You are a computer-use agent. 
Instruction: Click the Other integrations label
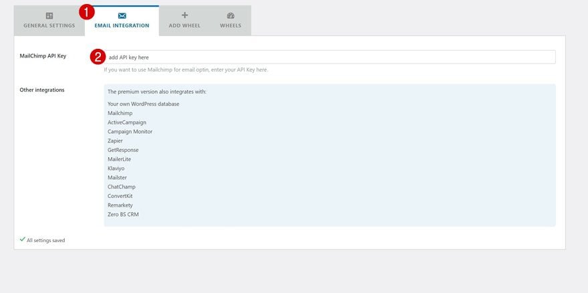pyautogui.click(x=42, y=90)
